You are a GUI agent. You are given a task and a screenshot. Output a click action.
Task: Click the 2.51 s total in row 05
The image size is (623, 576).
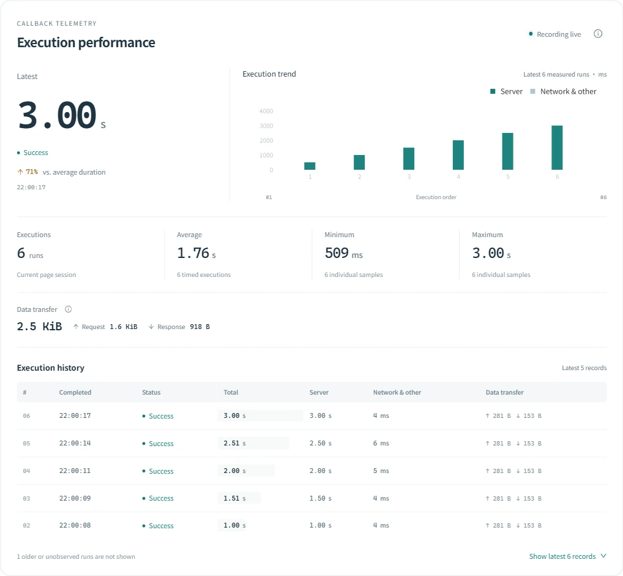(x=234, y=443)
